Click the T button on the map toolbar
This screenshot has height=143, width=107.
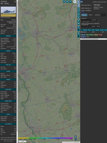[70, 2]
